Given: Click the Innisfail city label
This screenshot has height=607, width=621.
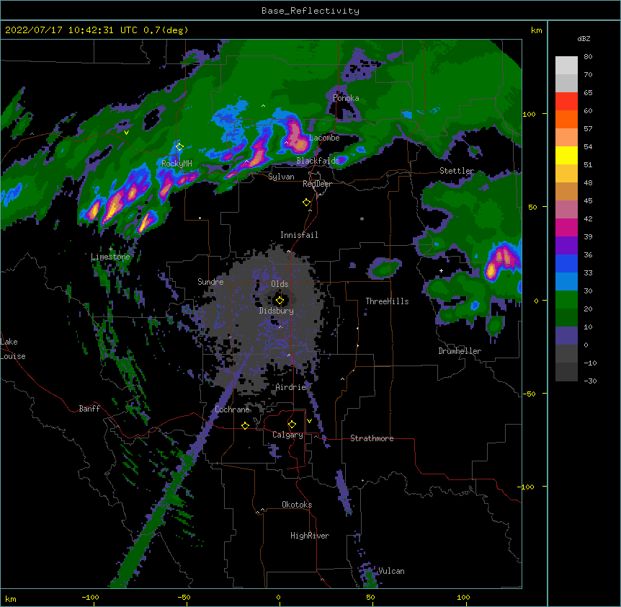Looking at the screenshot, I should point(299,235).
